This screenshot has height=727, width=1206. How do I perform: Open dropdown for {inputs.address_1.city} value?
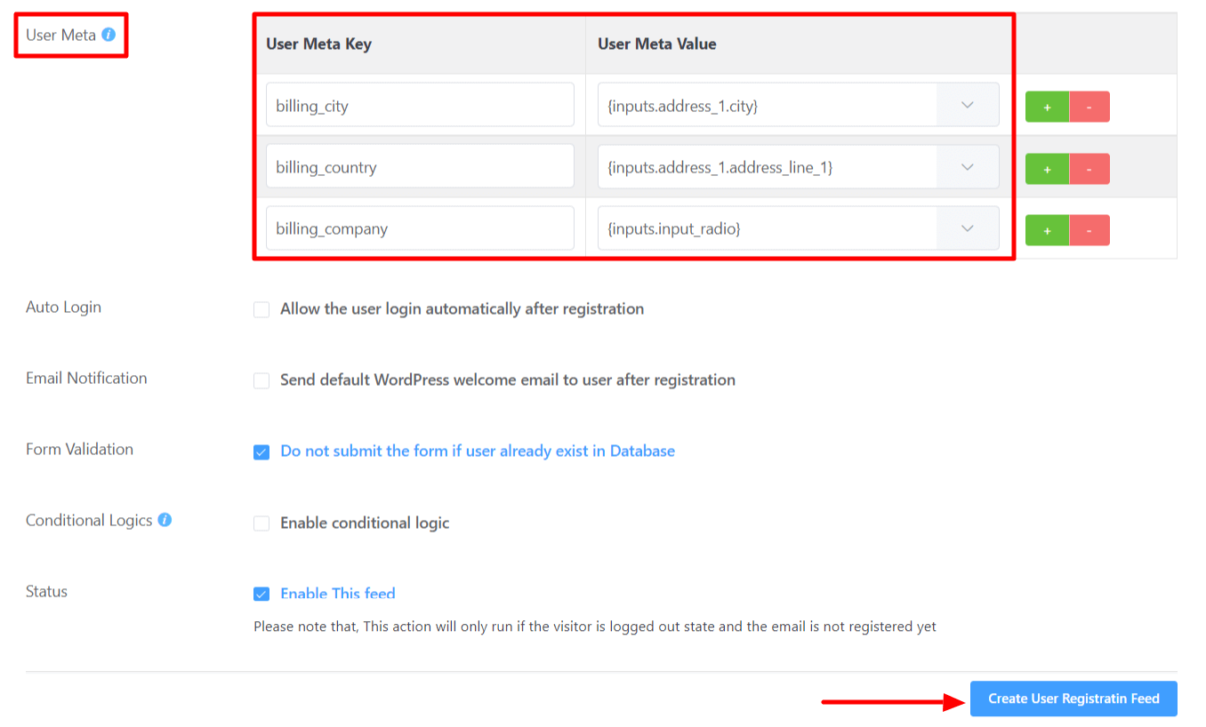pyautogui.click(x=968, y=105)
